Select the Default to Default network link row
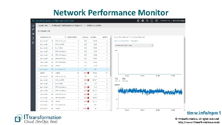The image size is (222, 125). [x=74, y=73]
